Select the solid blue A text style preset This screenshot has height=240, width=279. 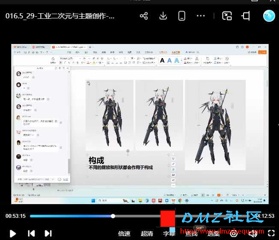(x=169, y=61)
